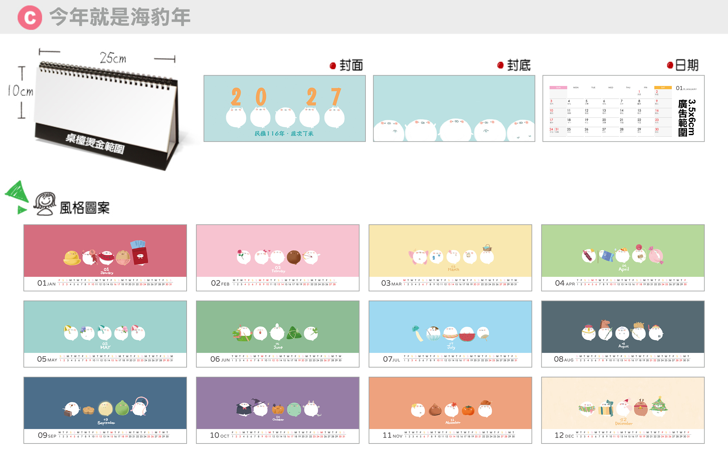Open the back cover seal image
The image size is (728, 464).
coord(454,108)
